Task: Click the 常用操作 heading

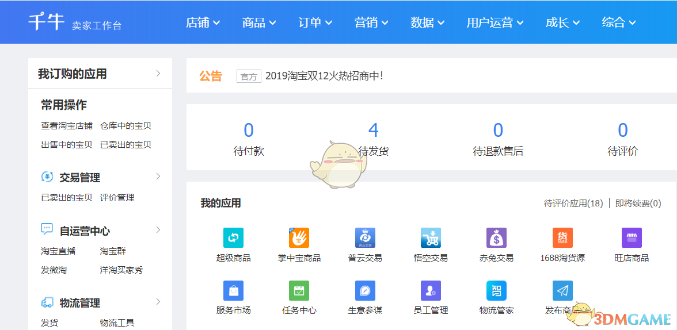Action: click(64, 105)
